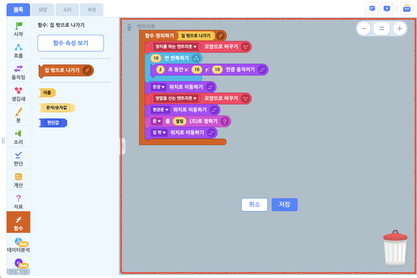Screen dimensions: 417x278
Task: Open the 판단 (Judgement) block category
Action: click(18, 158)
